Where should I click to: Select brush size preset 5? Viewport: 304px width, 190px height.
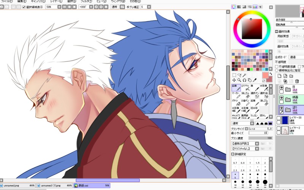235,176
